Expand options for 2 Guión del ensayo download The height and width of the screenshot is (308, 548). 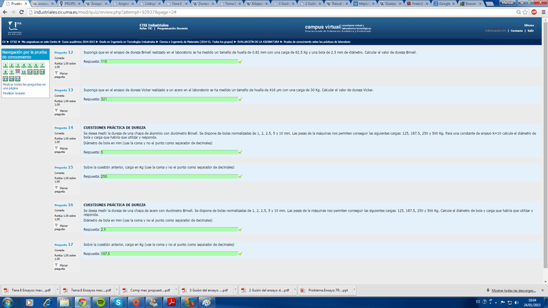click(x=295, y=290)
